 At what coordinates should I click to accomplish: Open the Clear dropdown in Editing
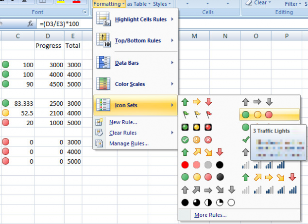coord(258,3)
